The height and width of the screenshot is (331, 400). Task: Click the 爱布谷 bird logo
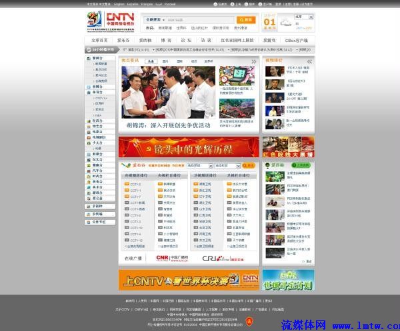click(x=125, y=165)
